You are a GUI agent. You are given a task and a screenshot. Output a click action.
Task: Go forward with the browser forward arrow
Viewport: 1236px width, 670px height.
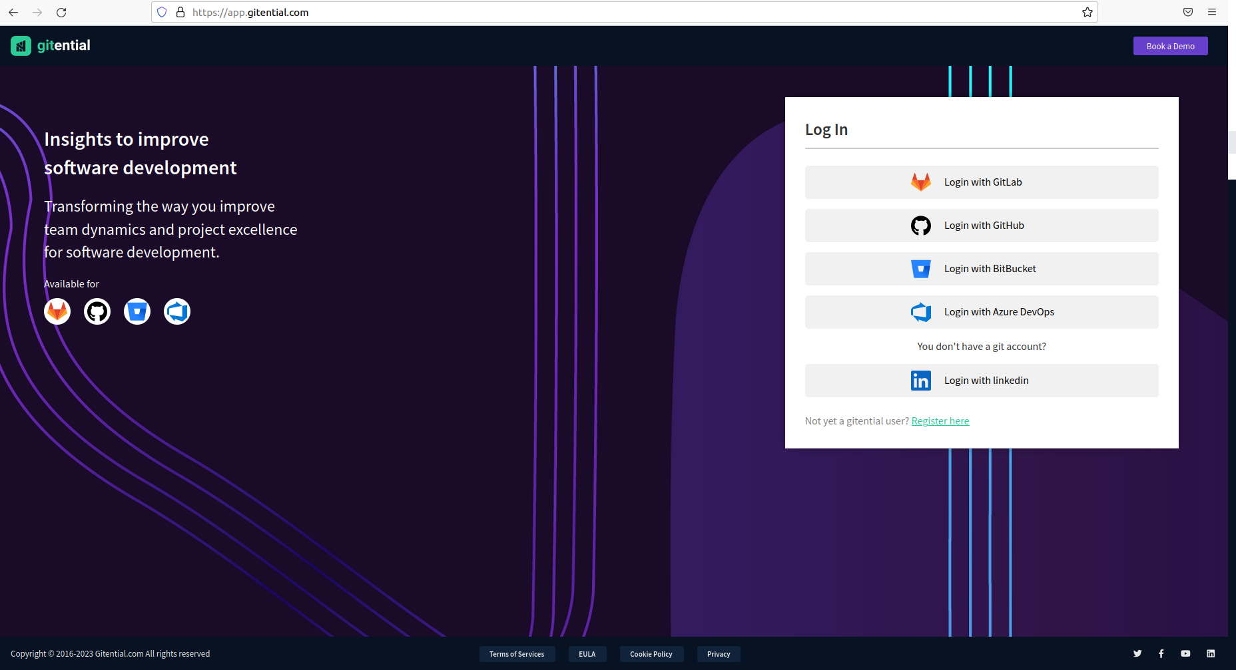coord(37,13)
